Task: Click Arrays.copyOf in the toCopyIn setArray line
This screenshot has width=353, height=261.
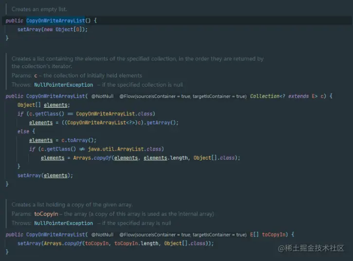Action: click(x=63, y=243)
